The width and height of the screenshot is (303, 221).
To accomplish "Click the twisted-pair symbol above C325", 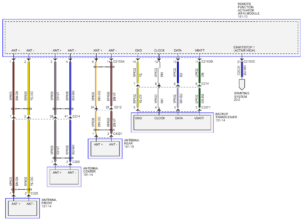I will pyautogui.click(x=21, y=190).
